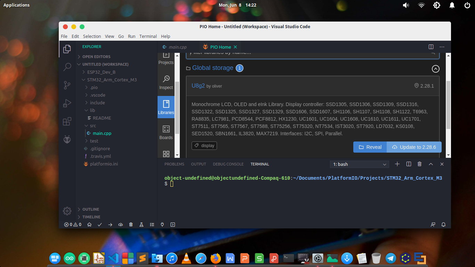Viewport: 475px width, 267px height.
Task: Click the PlatformIO Serial Monitor plug icon
Action: point(162,225)
